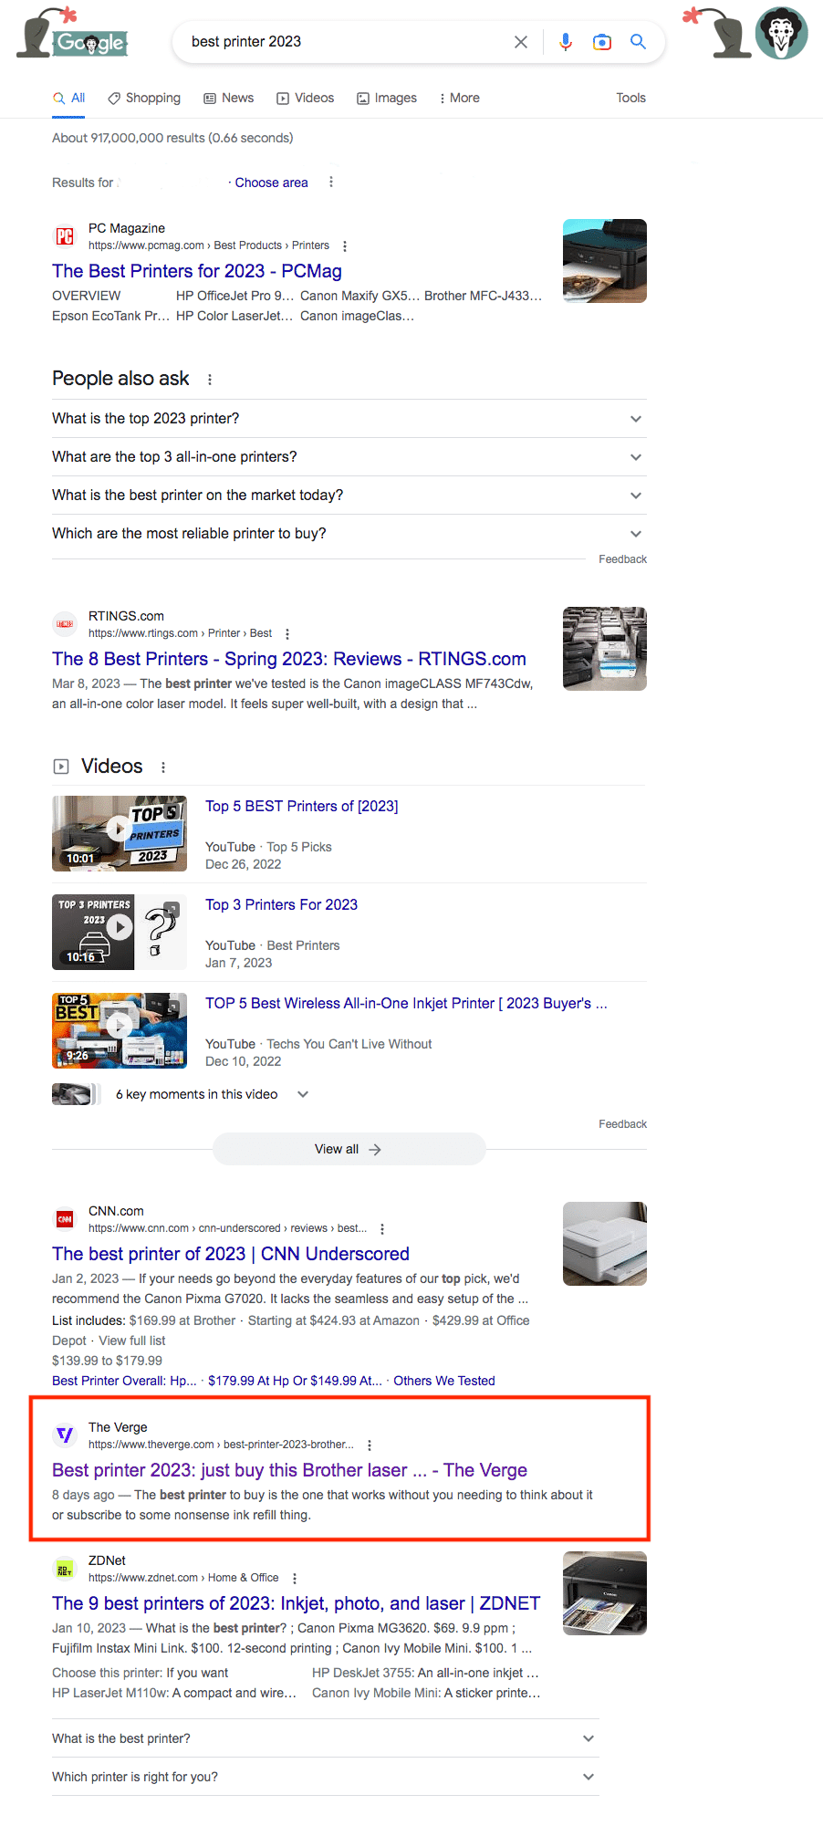
Task: Open options menu for ZDNet result
Action: click(x=295, y=1579)
